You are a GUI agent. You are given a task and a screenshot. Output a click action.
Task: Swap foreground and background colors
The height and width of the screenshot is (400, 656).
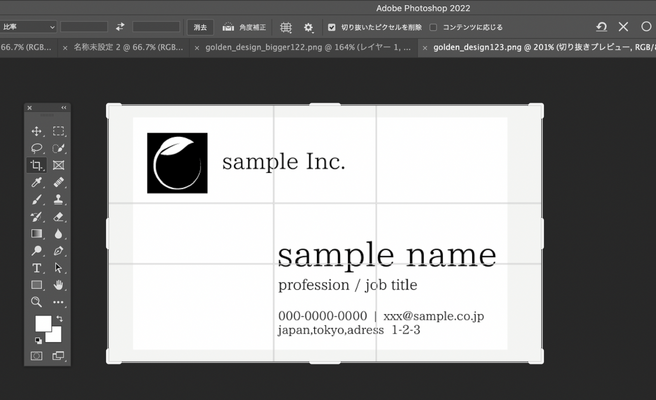point(60,318)
